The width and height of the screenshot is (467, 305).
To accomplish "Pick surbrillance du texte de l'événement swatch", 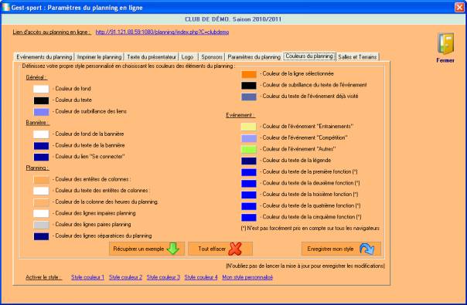I will pos(249,86).
